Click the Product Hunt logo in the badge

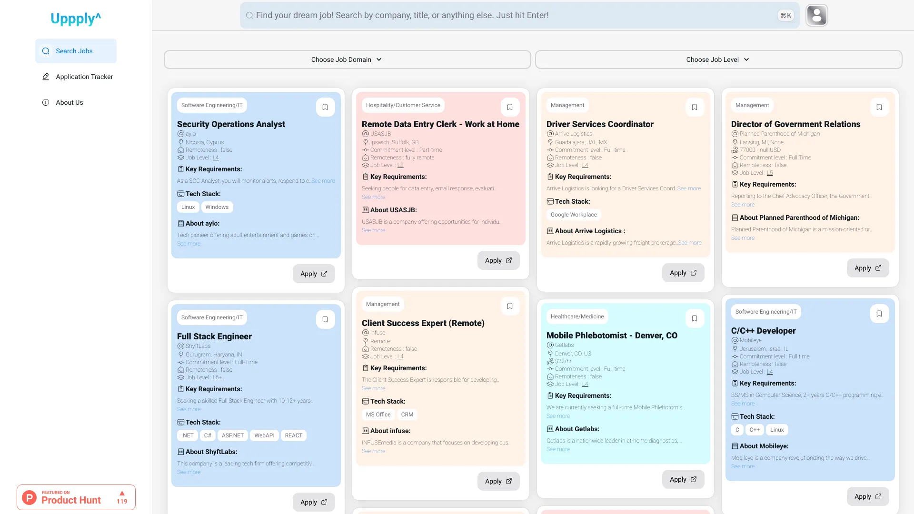(x=29, y=497)
